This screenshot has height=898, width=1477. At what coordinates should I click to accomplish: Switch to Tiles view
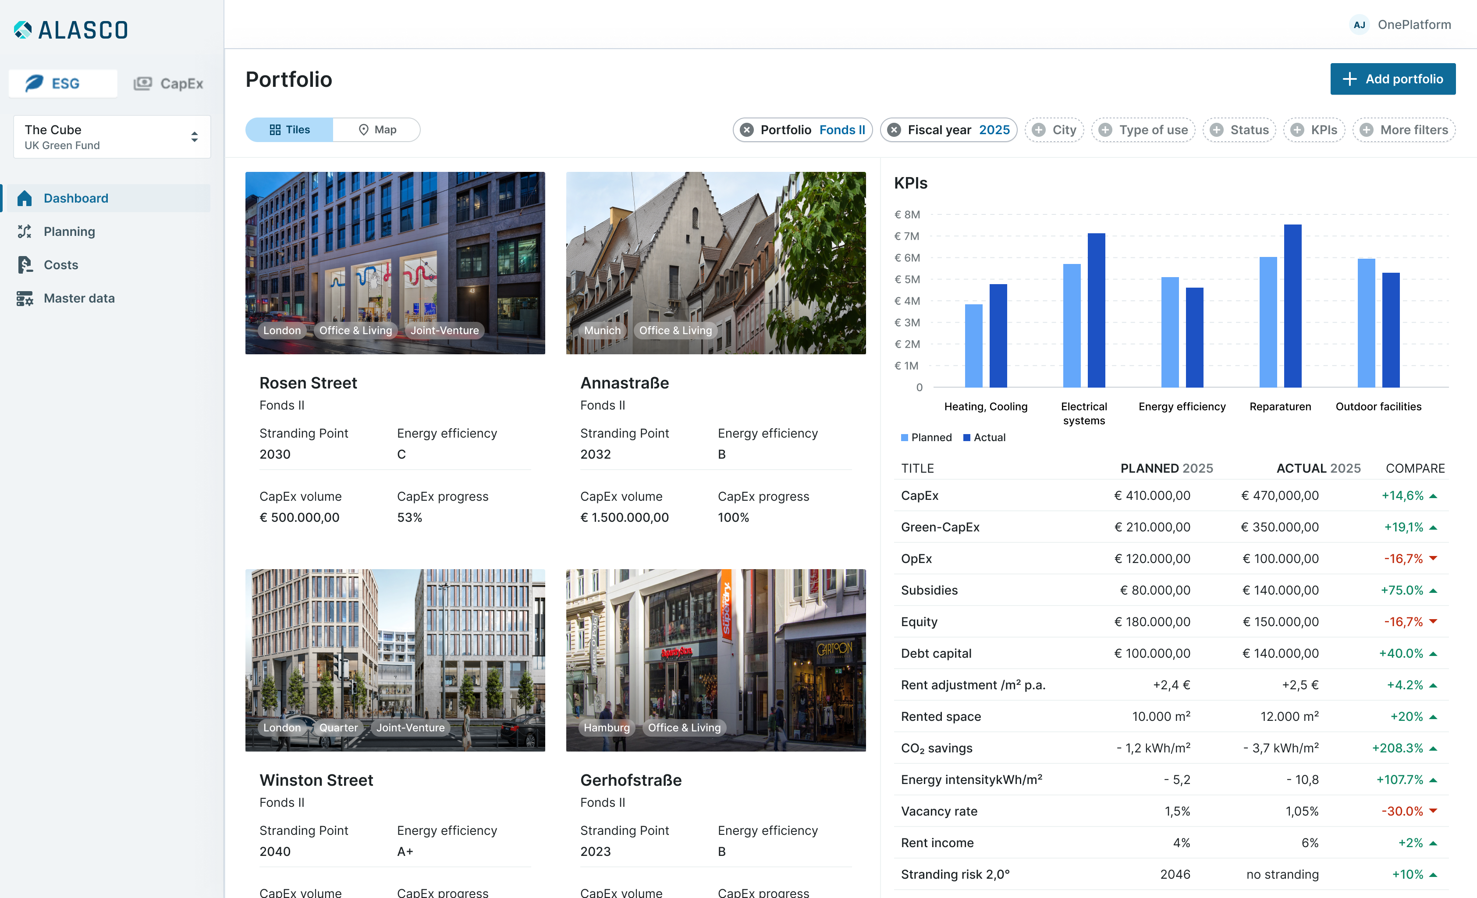(290, 130)
